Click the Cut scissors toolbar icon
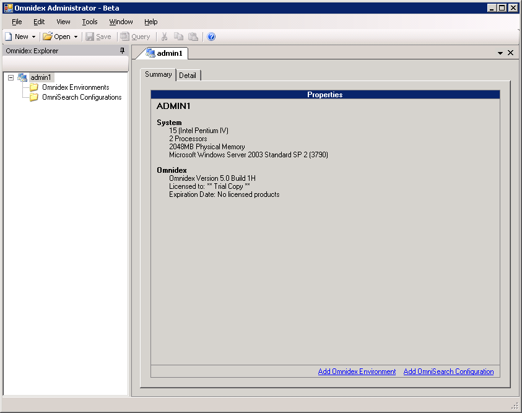The height and width of the screenshot is (413, 522). [165, 37]
